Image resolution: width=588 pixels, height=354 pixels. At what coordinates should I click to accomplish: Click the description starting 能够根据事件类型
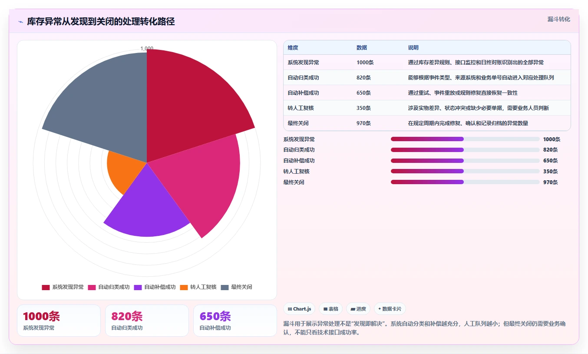pos(481,78)
